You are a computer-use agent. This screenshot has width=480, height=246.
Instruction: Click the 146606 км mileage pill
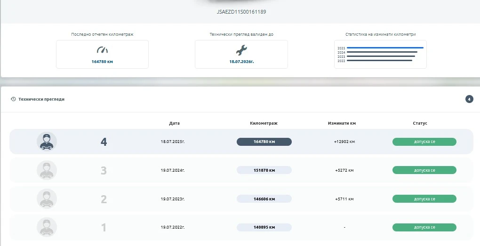pos(264,199)
